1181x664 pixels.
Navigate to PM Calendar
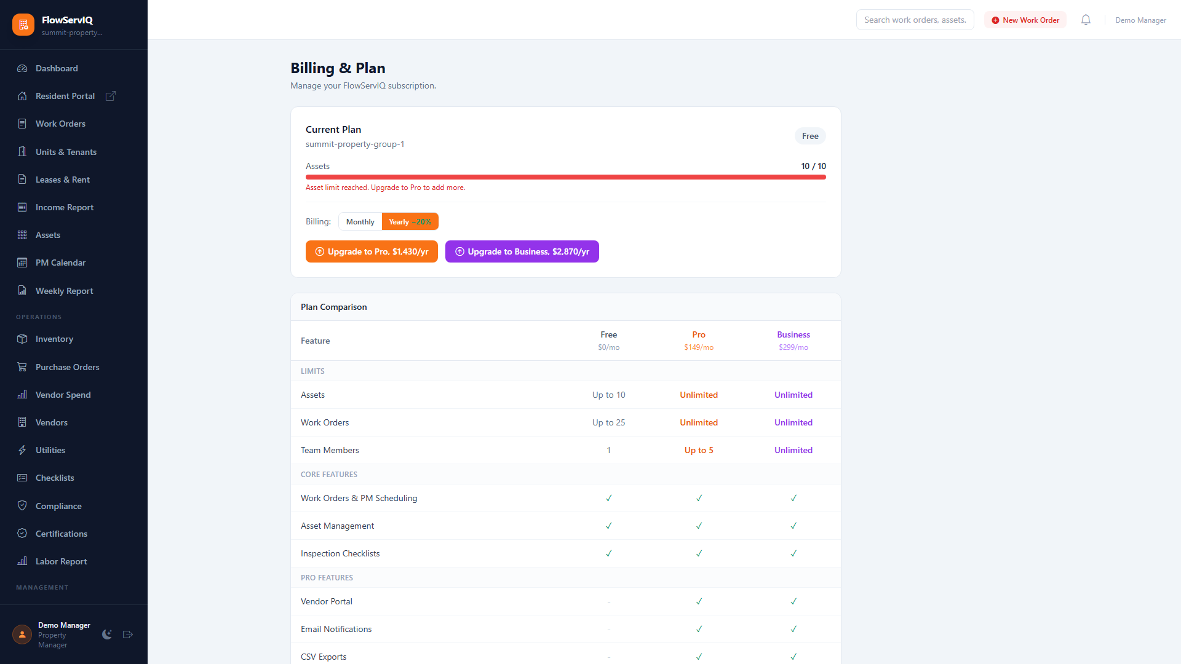74,263
